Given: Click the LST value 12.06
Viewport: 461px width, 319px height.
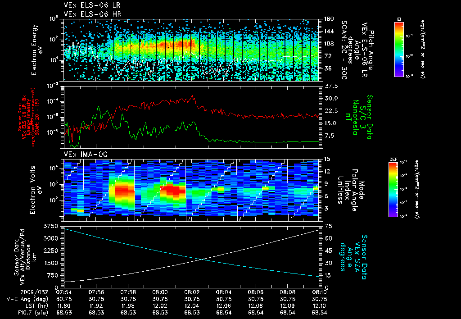Looking at the screenshot, I should [224, 306].
